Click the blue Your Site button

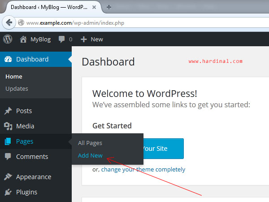click(x=164, y=149)
